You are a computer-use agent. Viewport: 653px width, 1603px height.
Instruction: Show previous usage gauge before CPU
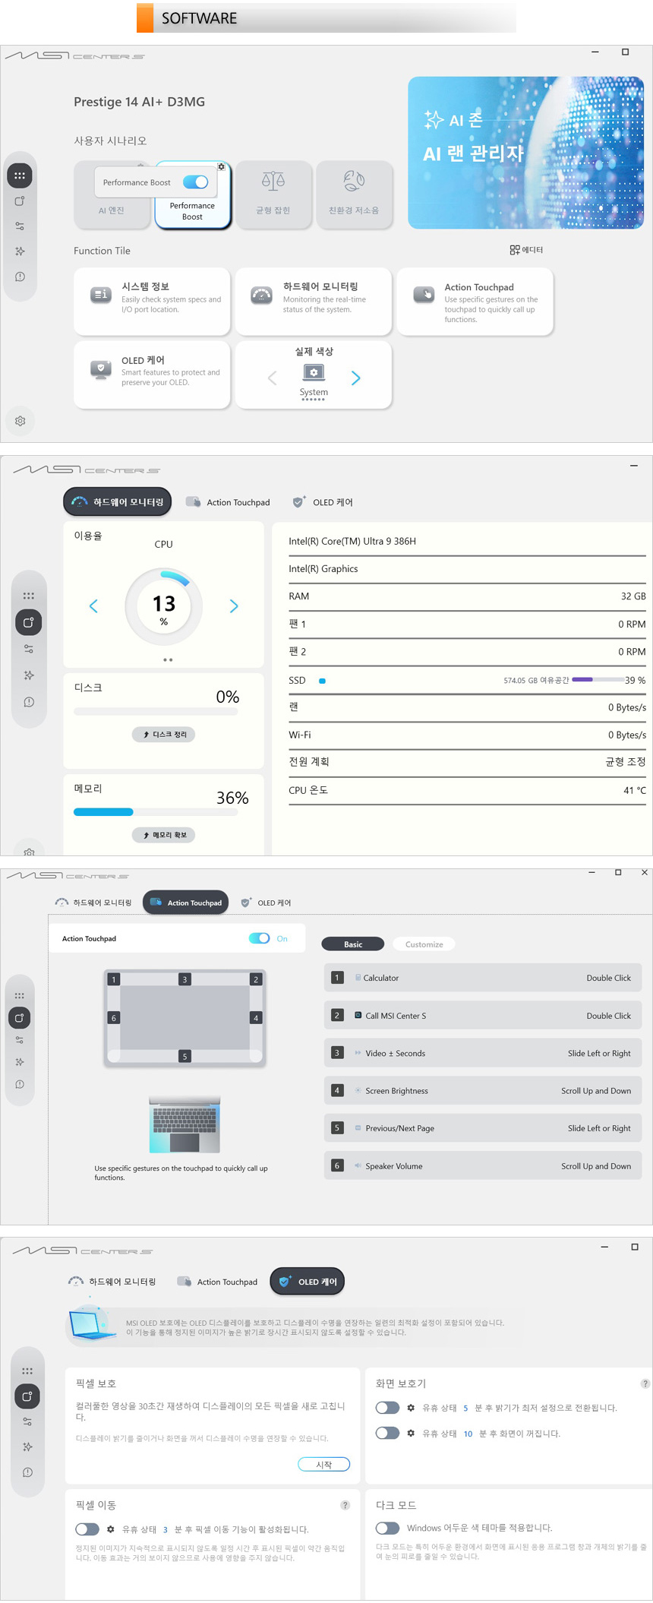click(93, 606)
